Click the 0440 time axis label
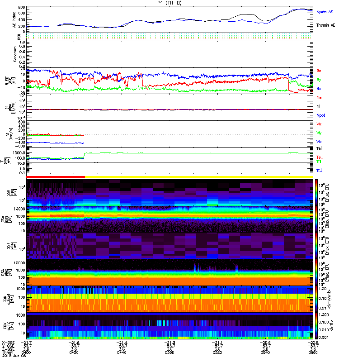Image resolution: width=339 pixels, height=362 pixels. 122,352
